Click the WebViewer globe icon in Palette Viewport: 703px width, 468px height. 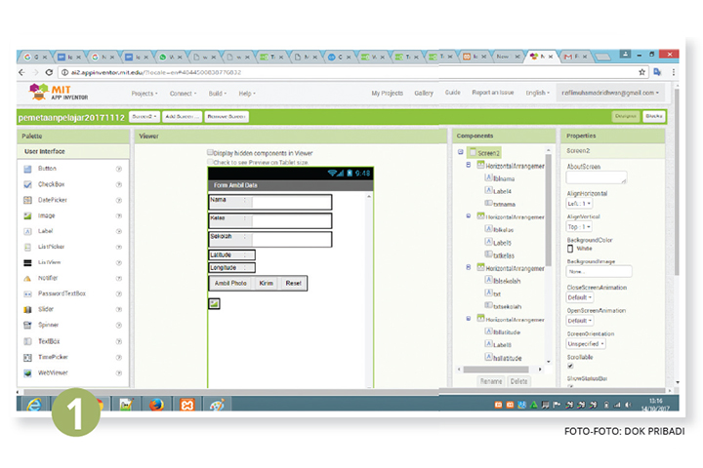coord(28,372)
